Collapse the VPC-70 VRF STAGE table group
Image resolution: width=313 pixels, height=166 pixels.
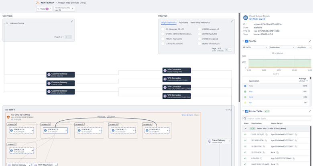point(246,129)
